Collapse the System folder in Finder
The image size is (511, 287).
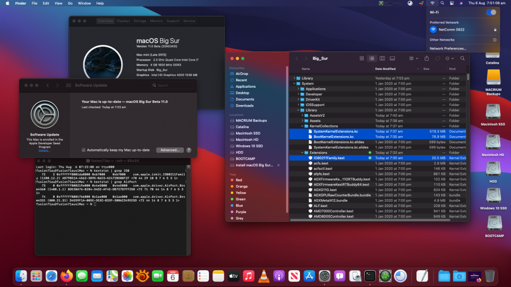pyautogui.click(x=294, y=84)
